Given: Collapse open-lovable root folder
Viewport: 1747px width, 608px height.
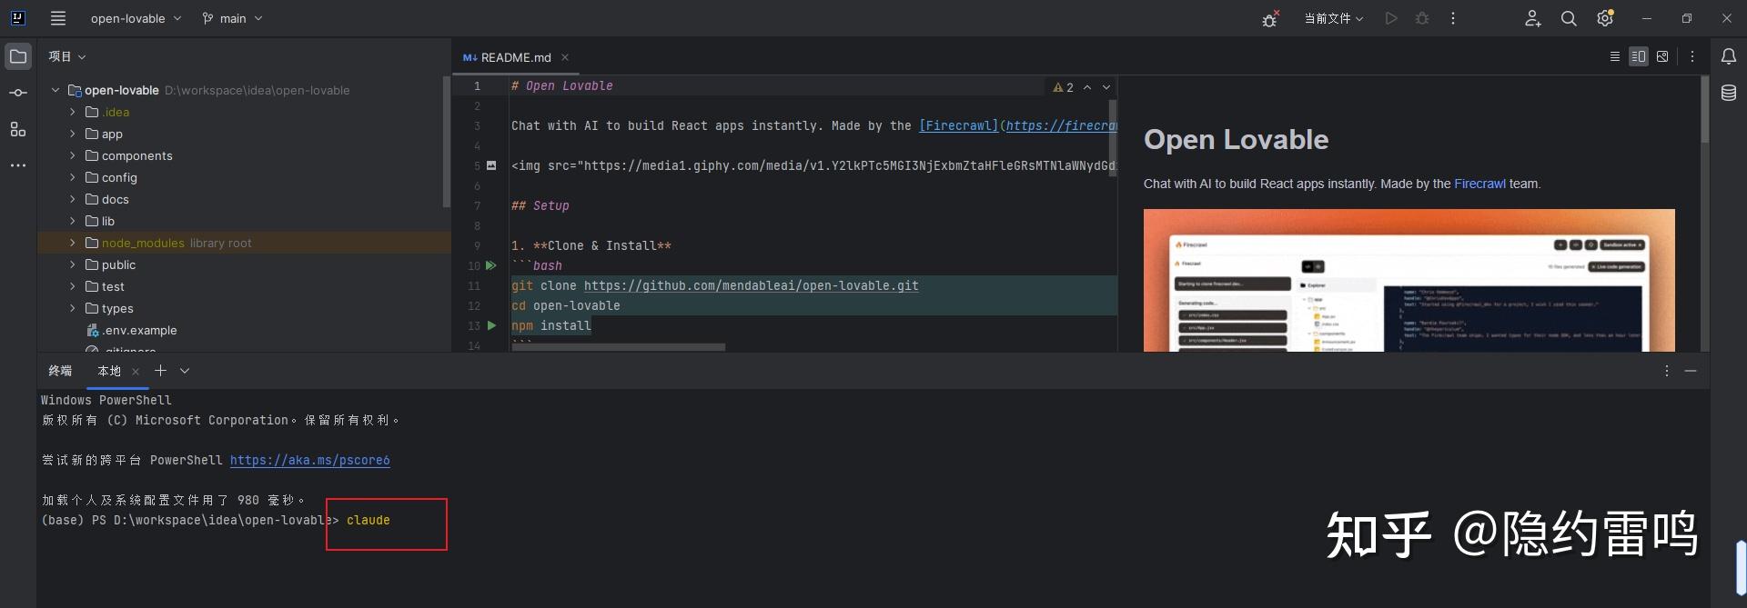Looking at the screenshot, I should pyautogui.click(x=56, y=90).
